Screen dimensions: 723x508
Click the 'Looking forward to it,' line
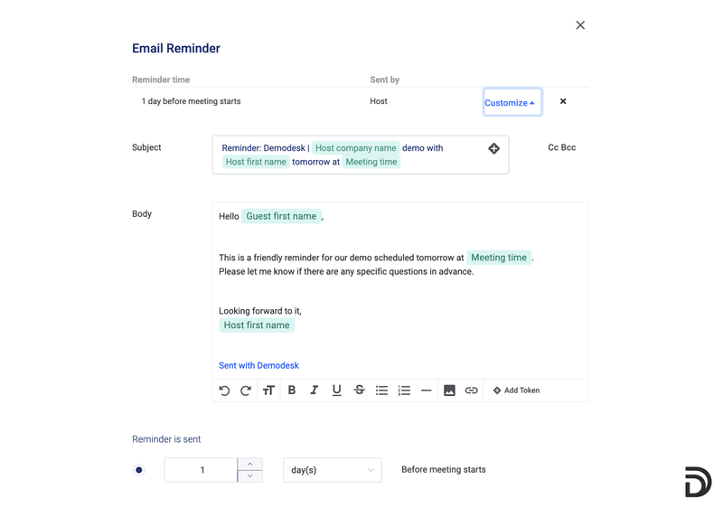tap(260, 311)
